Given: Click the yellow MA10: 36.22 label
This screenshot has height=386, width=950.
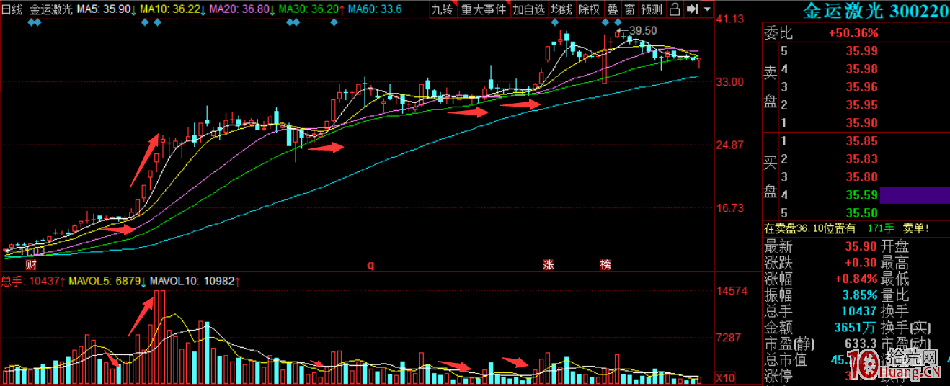Looking at the screenshot, I should pos(172,9).
